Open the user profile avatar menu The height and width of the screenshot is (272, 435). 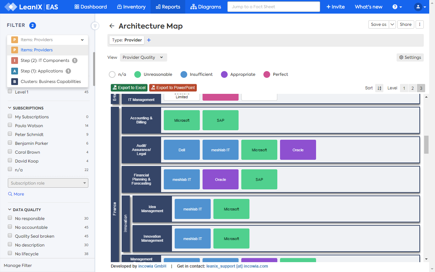pos(420,7)
